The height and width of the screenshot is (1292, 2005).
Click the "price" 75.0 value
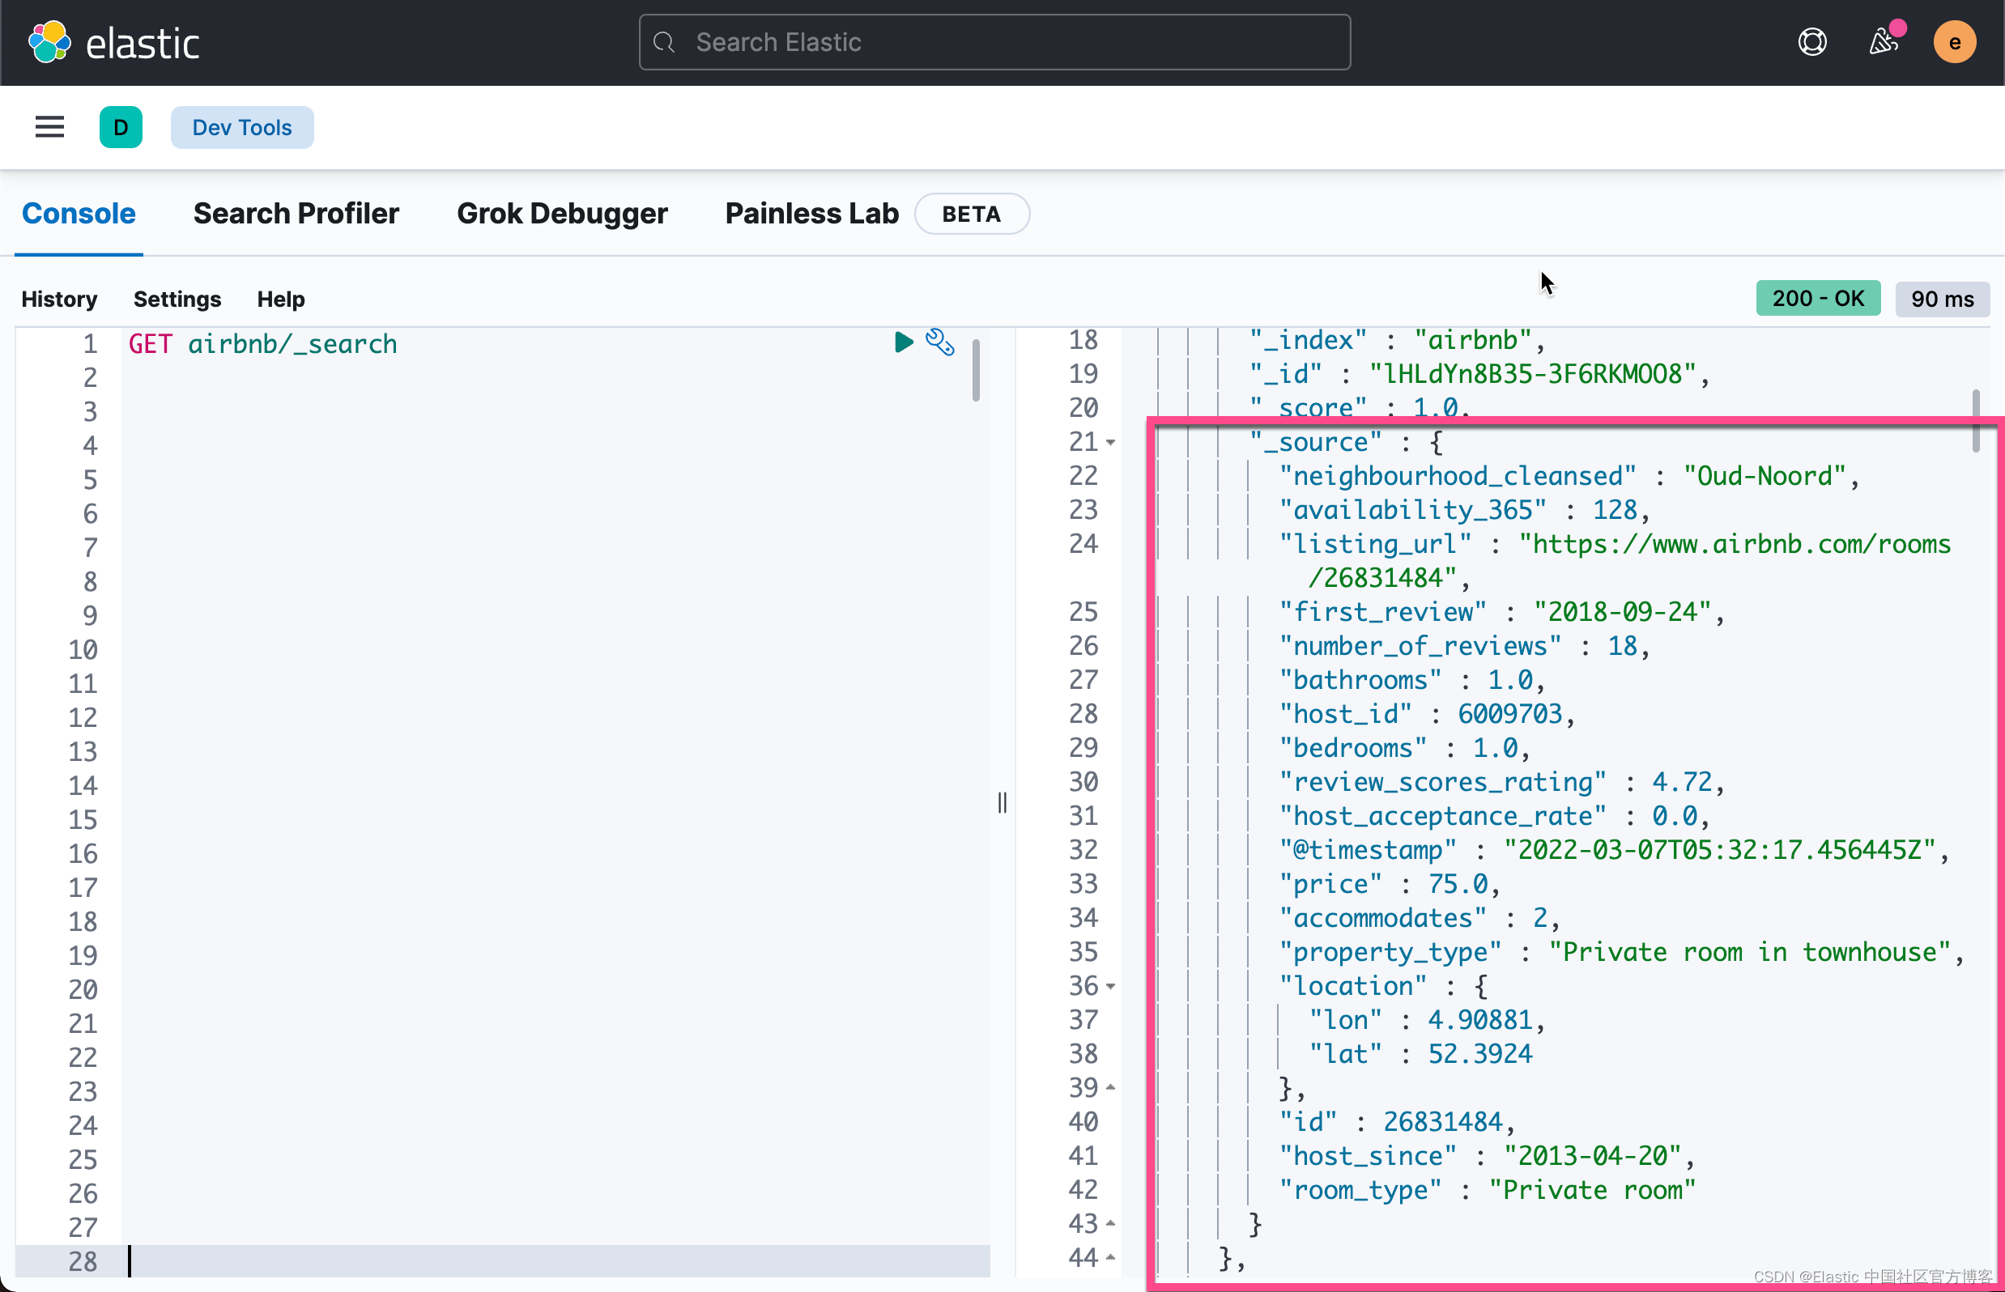(x=1458, y=884)
